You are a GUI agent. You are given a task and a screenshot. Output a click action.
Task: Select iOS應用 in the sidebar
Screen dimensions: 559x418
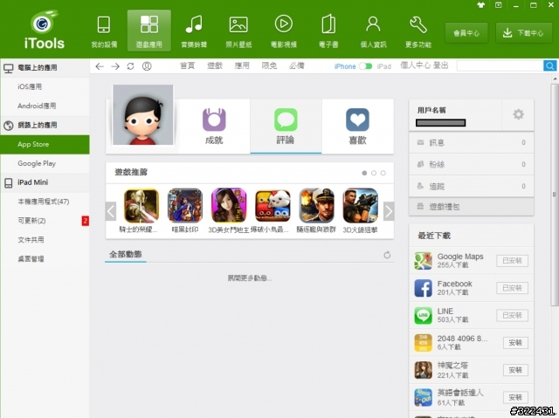point(45,86)
